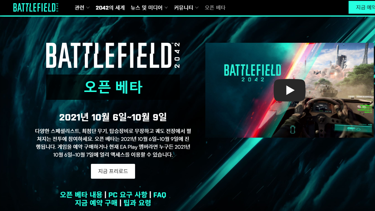Click the 뉴스 및 미디어 menu label
375x211 pixels.
pyautogui.click(x=147, y=8)
